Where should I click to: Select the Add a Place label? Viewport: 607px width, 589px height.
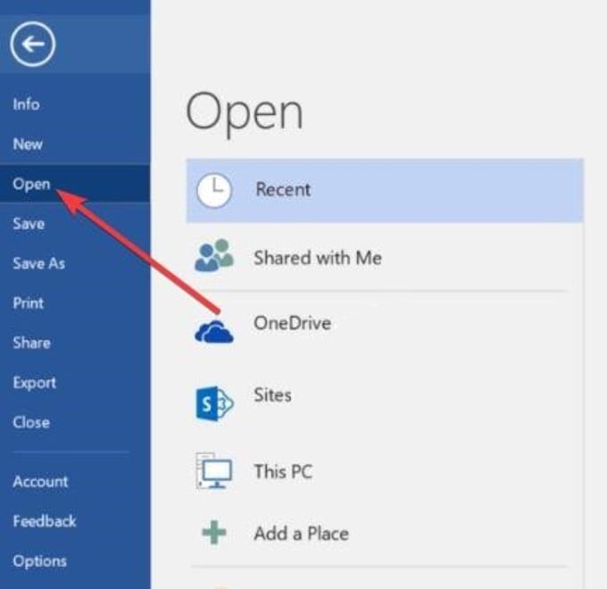[x=301, y=534]
